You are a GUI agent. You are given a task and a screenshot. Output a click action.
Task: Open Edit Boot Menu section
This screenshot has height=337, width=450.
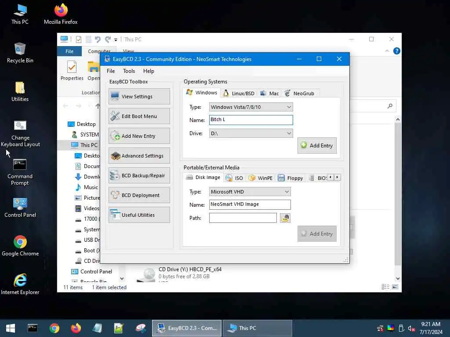pyautogui.click(x=139, y=116)
